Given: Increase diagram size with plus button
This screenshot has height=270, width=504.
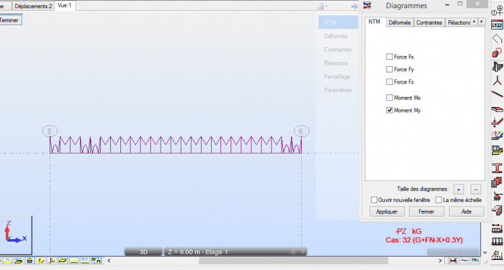Looking at the screenshot, I should pyautogui.click(x=459, y=189).
